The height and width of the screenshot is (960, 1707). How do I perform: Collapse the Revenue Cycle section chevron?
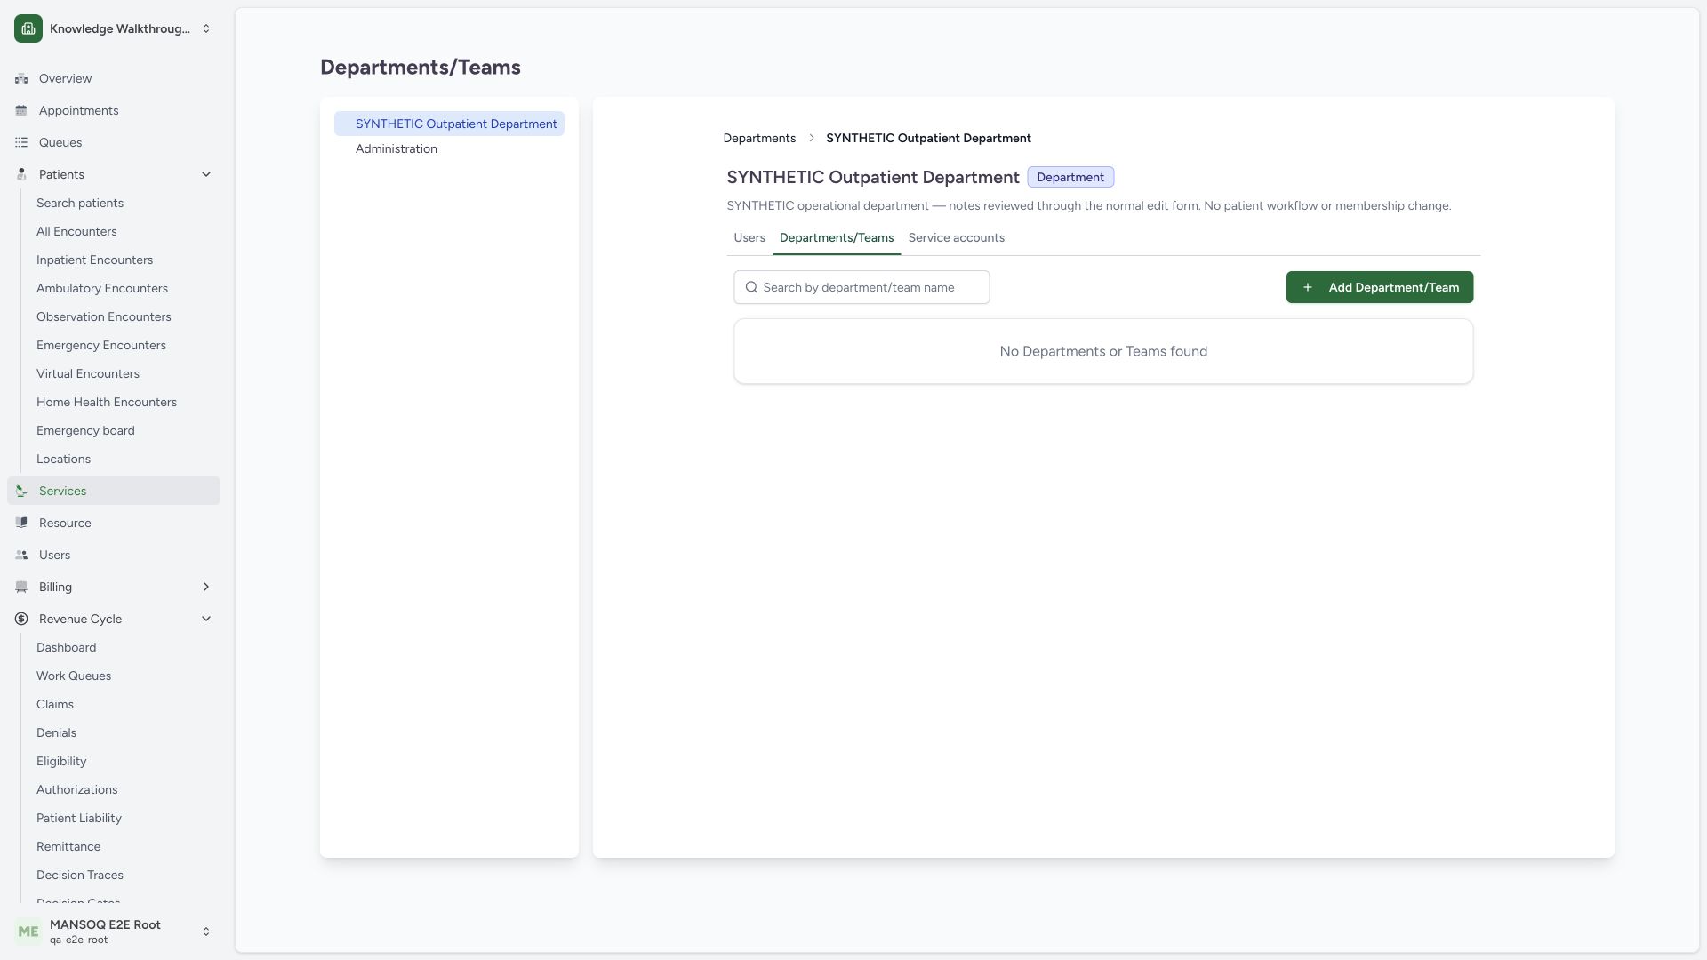(206, 620)
